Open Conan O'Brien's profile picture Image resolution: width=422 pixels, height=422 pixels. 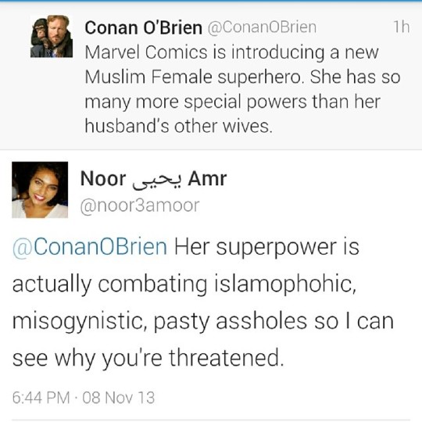(52, 36)
